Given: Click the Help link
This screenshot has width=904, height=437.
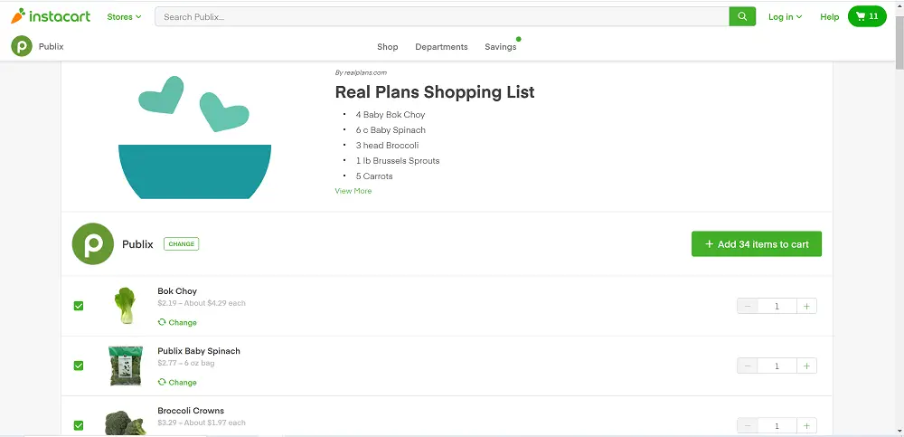Looking at the screenshot, I should 830,17.
